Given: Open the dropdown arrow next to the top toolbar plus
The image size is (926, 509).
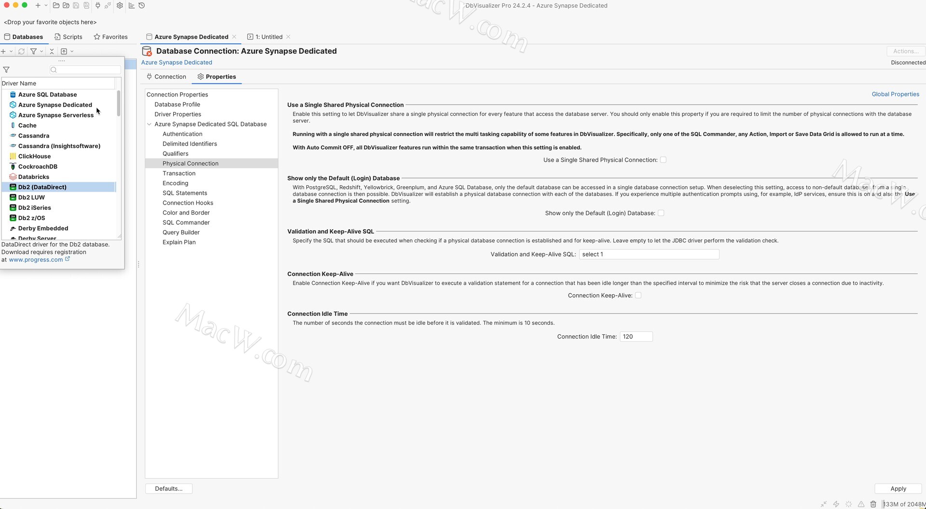Looking at the screenshot, I should [46, 5].
